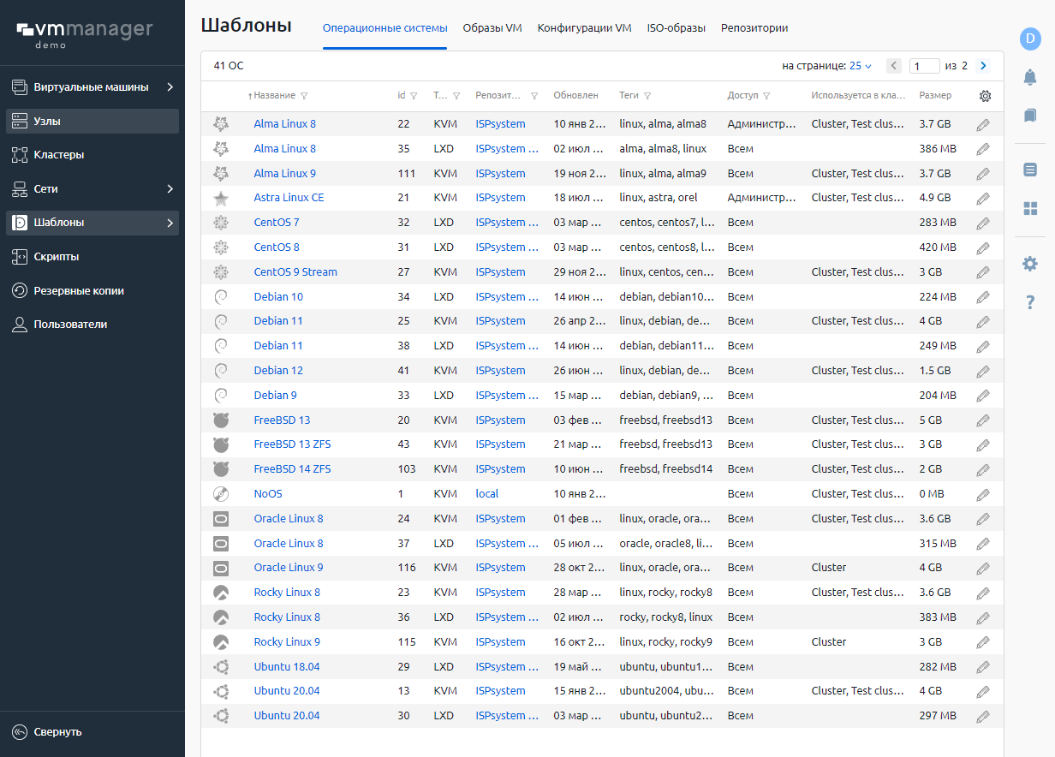Viewport: 1055px width, 757px height.
Task: Open the Alma Linux 9 template link
Action: [x=284, y=173]
